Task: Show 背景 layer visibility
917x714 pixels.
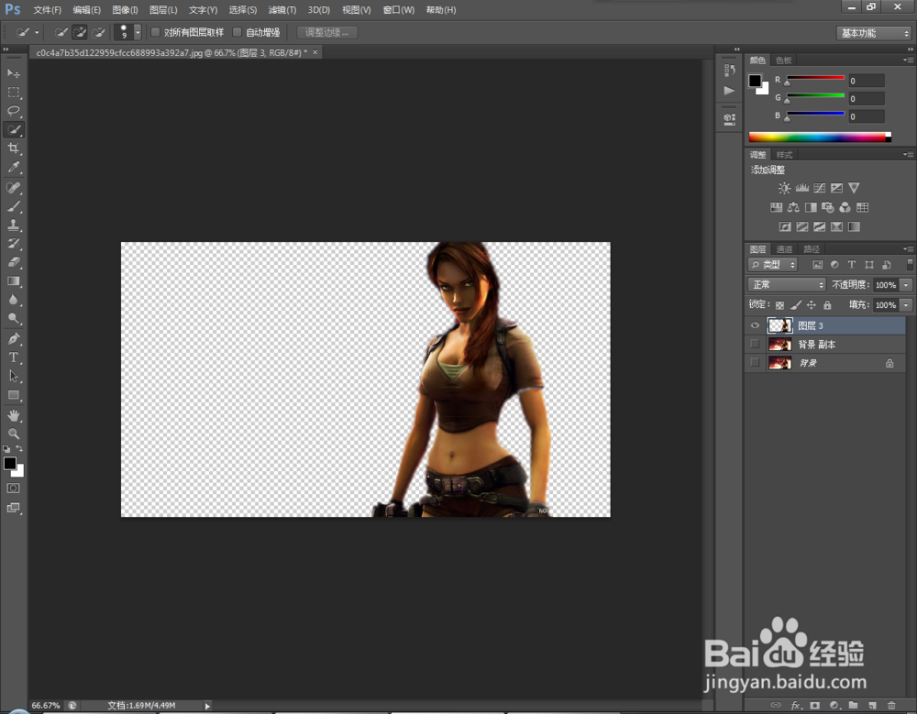Action: coord(755,363)
